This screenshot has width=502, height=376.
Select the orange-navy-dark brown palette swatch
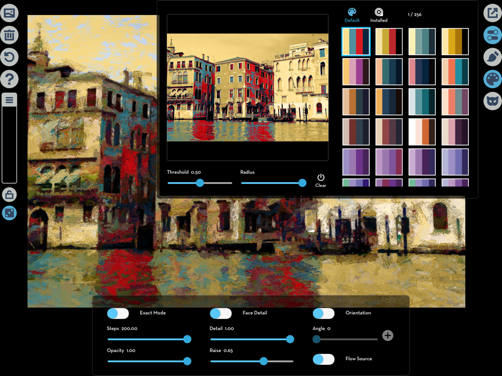point(389,102)
